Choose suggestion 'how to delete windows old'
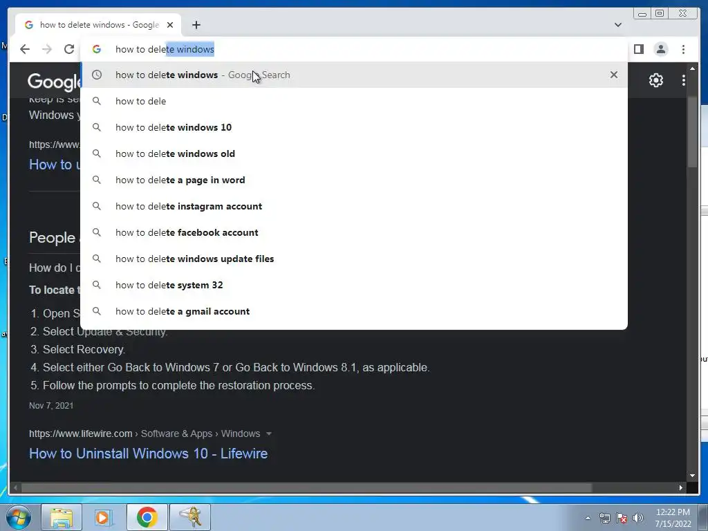The image size is (708, 531). coord(354,153)
